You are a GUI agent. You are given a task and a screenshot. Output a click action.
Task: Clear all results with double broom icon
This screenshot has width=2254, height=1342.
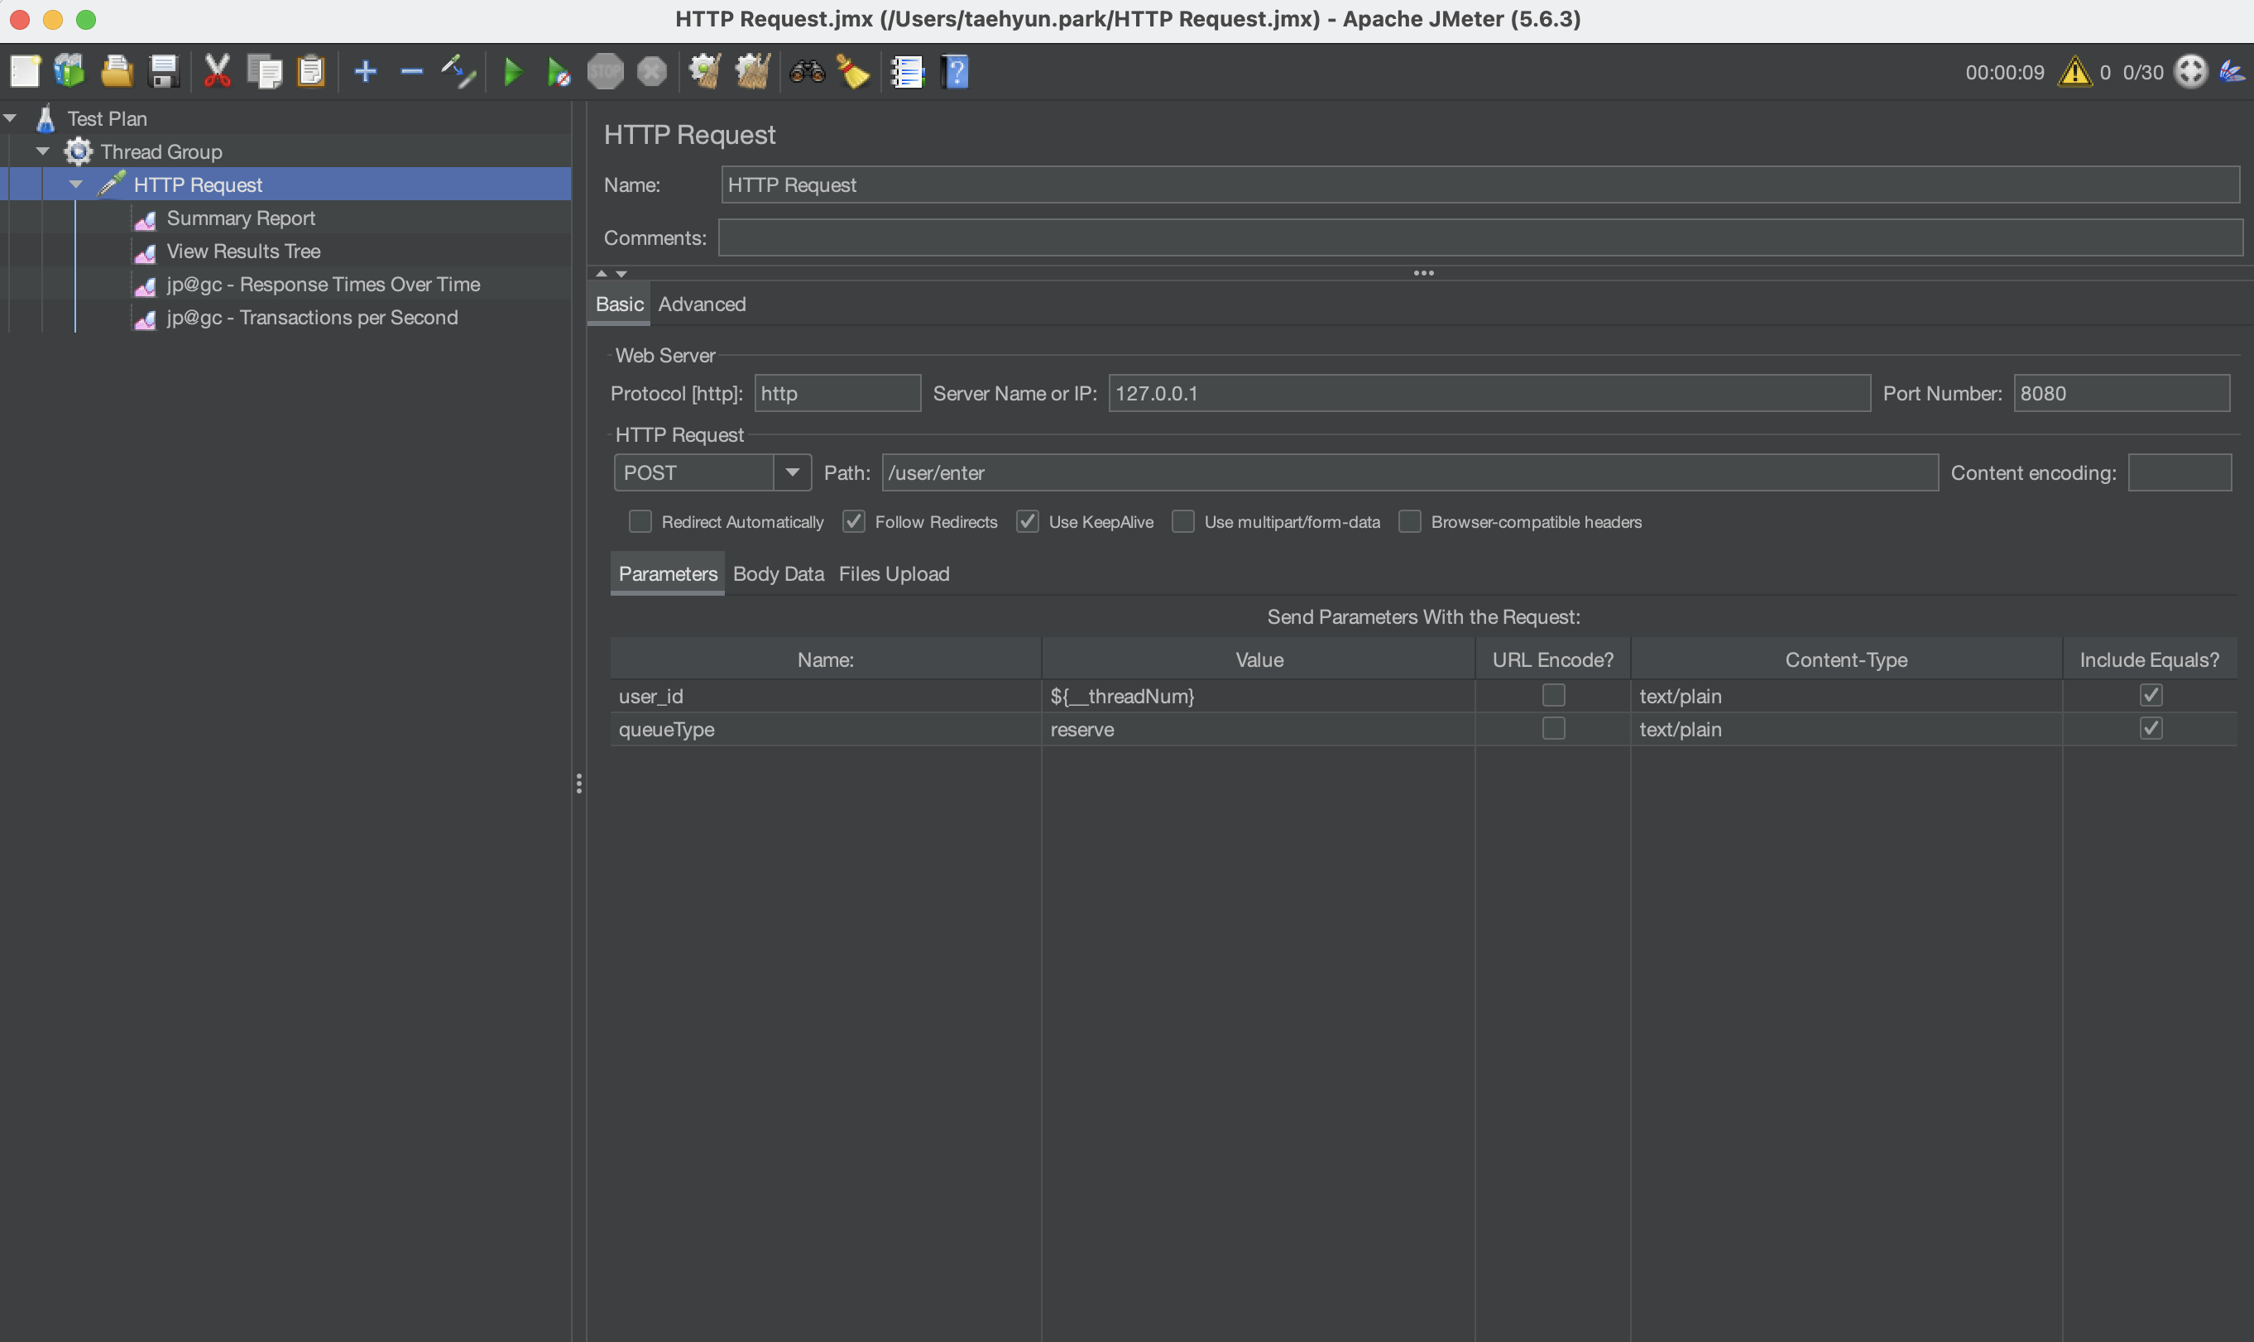click(x=752, y=71)
